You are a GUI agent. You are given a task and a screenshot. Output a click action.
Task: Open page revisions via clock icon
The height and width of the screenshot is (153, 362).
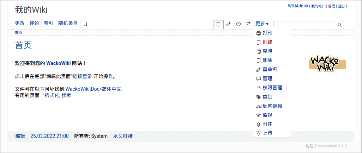pyautogui.click(x=239, y=24)
